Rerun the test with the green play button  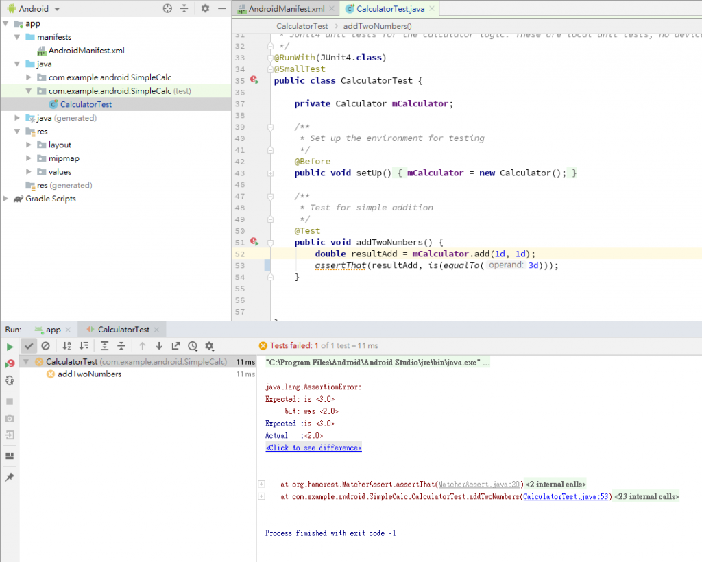coord(10,347)
